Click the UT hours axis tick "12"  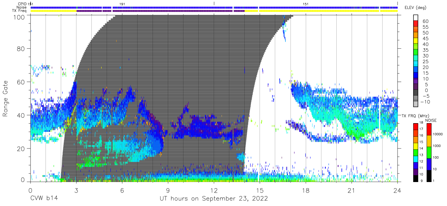tap(214, 190)
